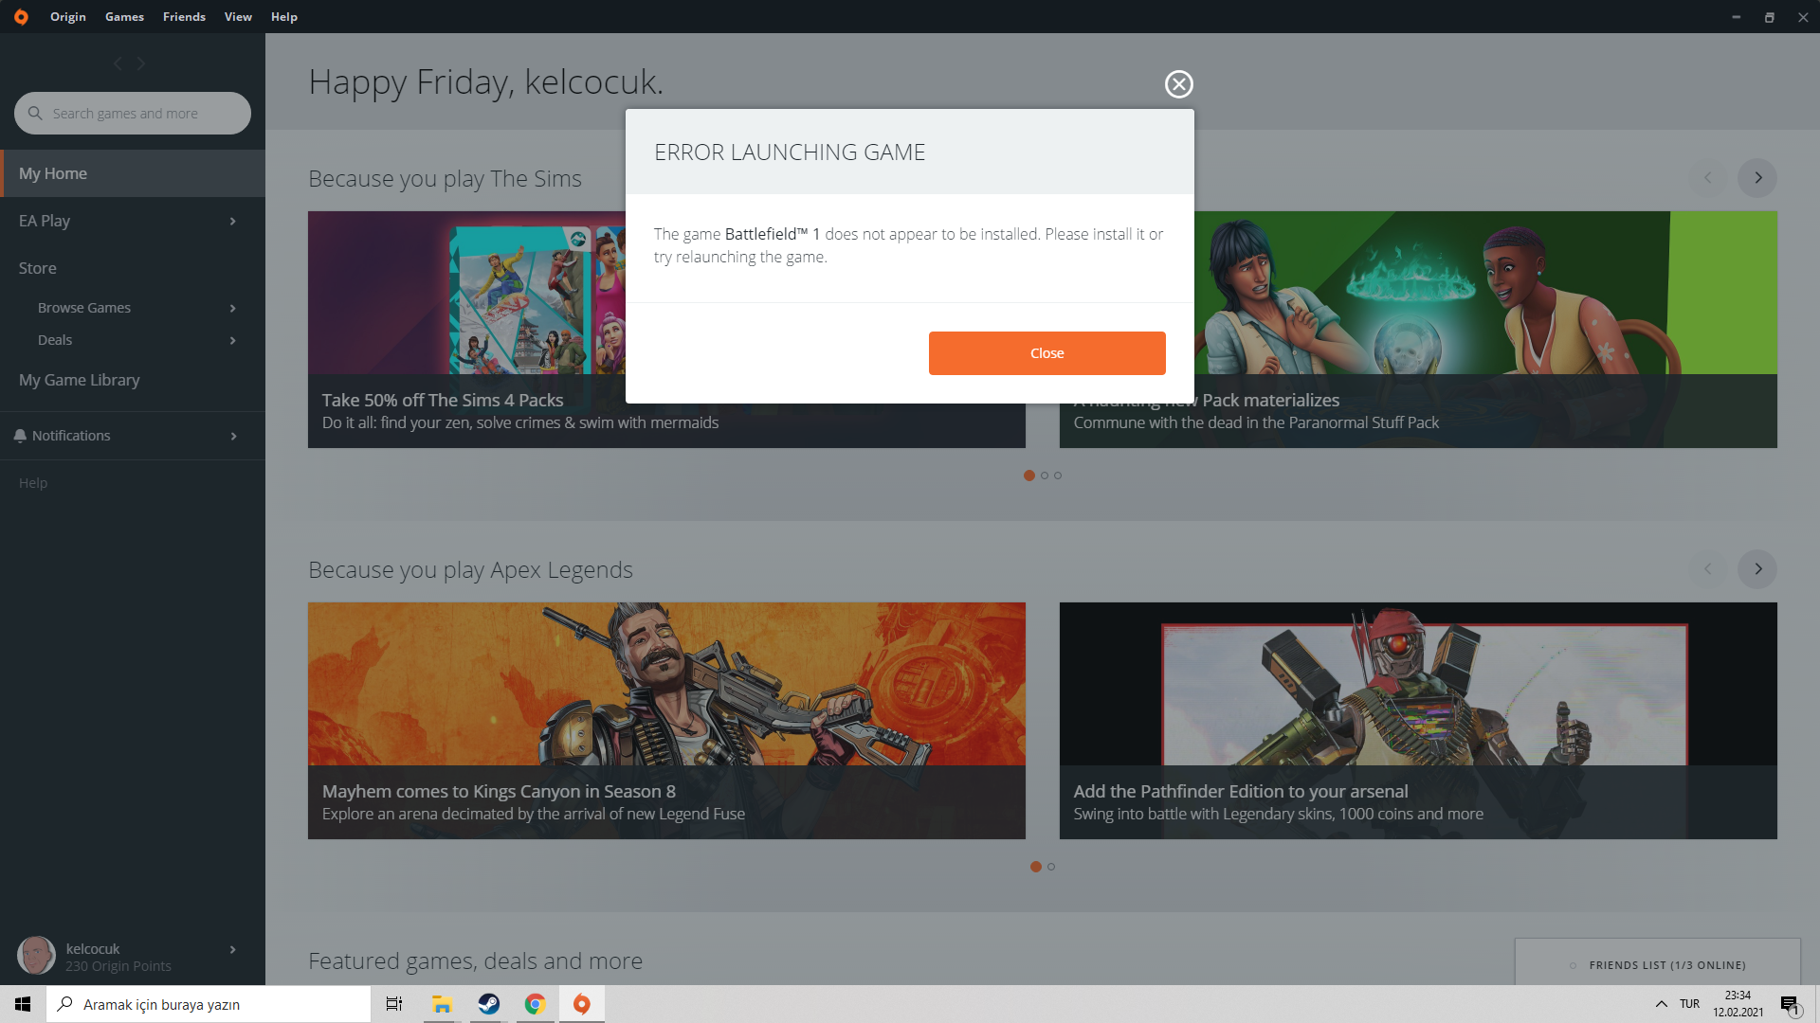Open Take 50% off The Sims 4 Packs card
Viewport: 1820px width, 1023px height.
(666, 330)
